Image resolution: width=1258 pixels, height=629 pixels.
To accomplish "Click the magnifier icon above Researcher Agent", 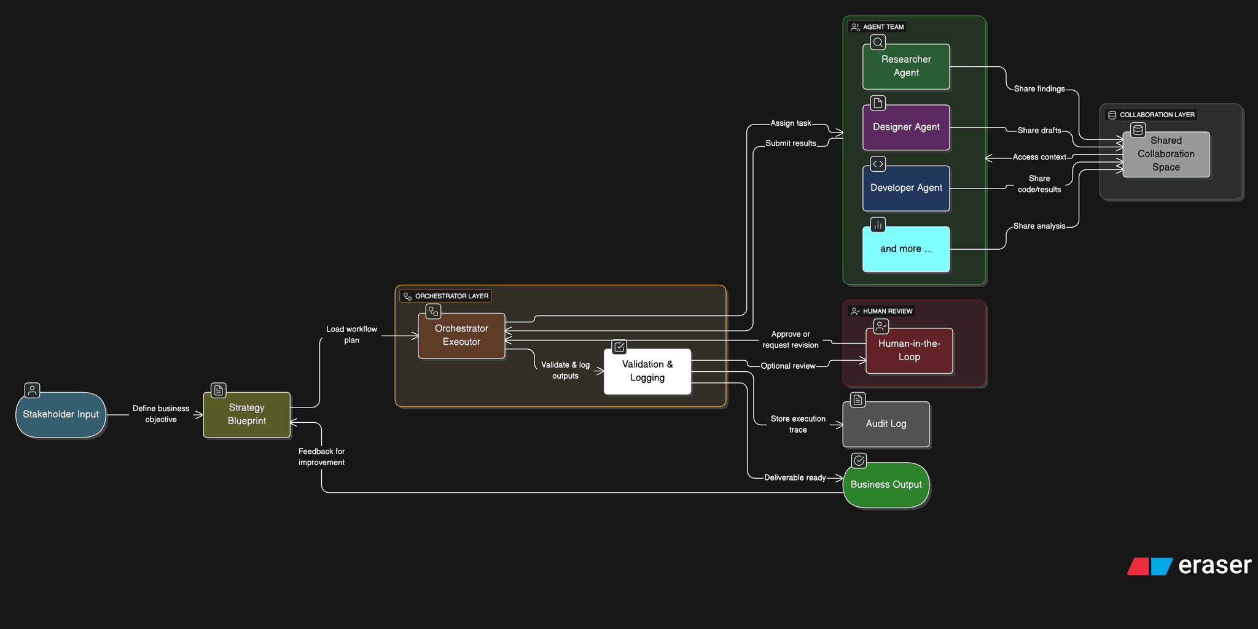I will pyautogui.click(x=878, y=42).
